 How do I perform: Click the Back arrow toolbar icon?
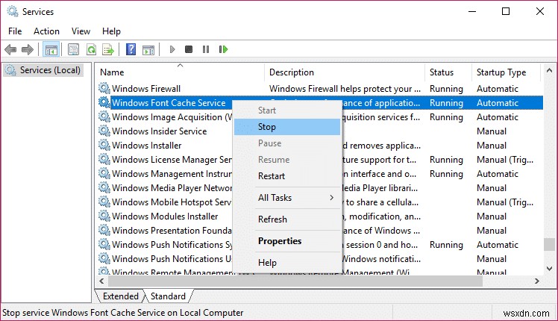[x=10, y=49]
